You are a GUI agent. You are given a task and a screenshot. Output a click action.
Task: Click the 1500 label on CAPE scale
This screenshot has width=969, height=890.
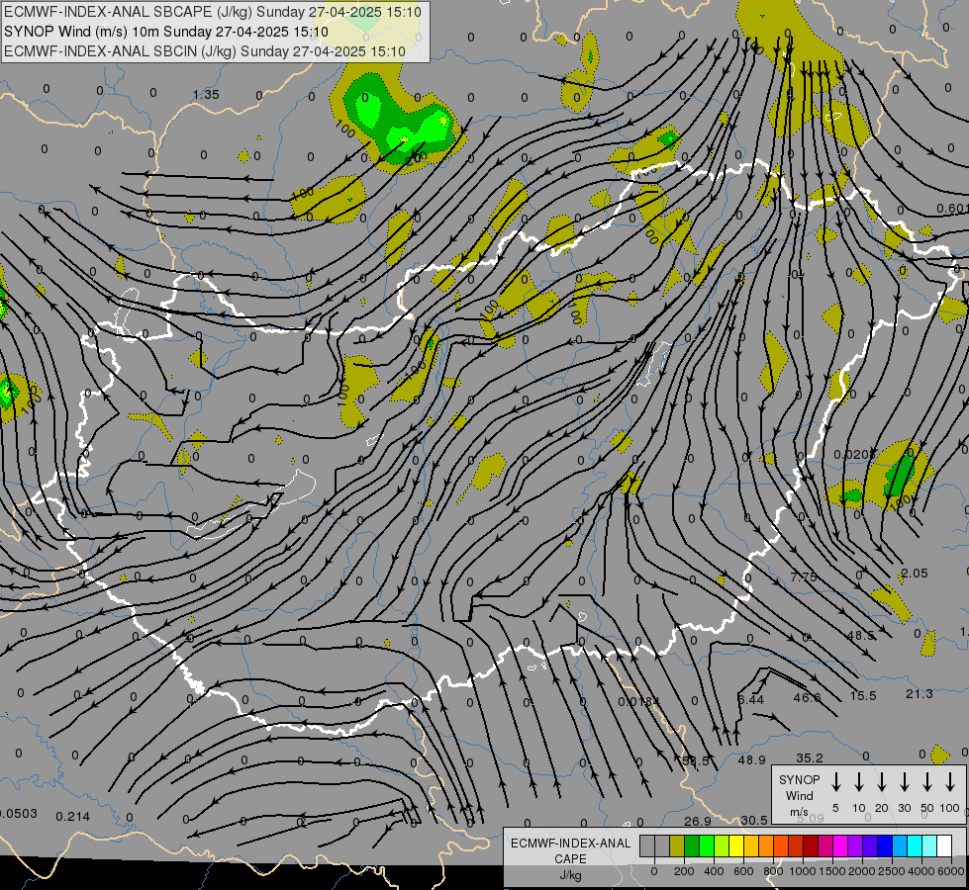832,871
